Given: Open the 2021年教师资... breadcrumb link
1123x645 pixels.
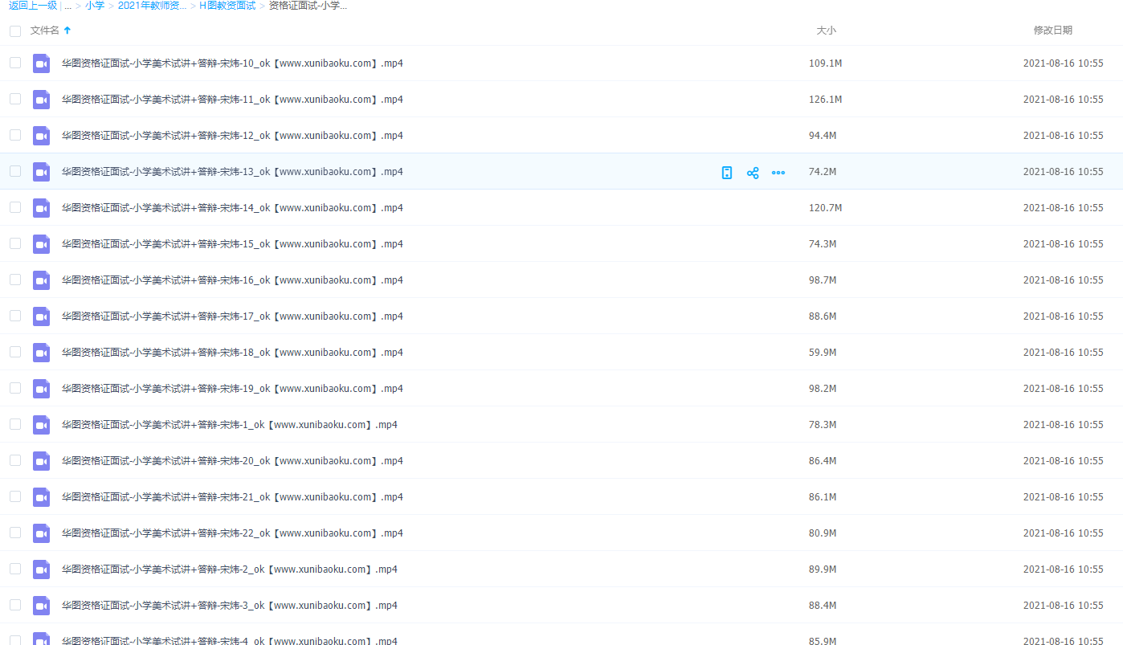Looking at the screenshot, I should 152,6.
